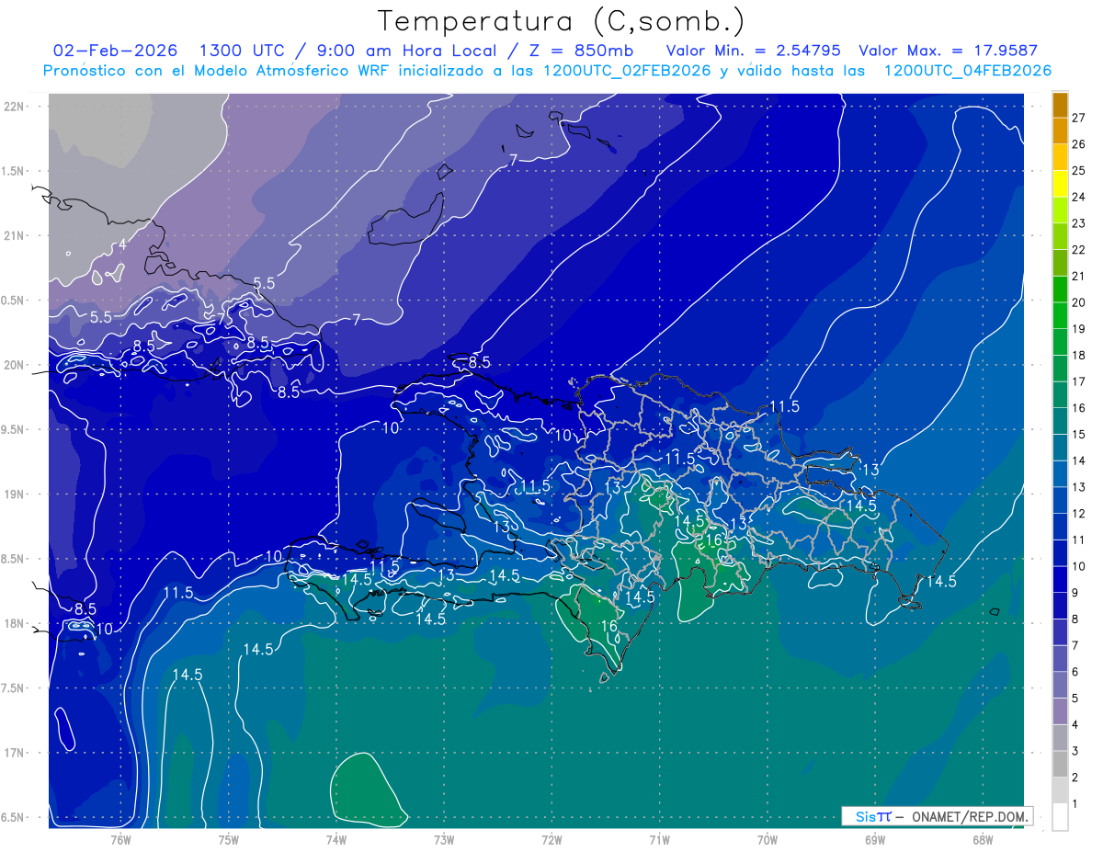Click the '18' label on the color legend
Image resolution: width=1103 pixels, height=852 pixels.
pyautogui.click(x=1078, y=356)
